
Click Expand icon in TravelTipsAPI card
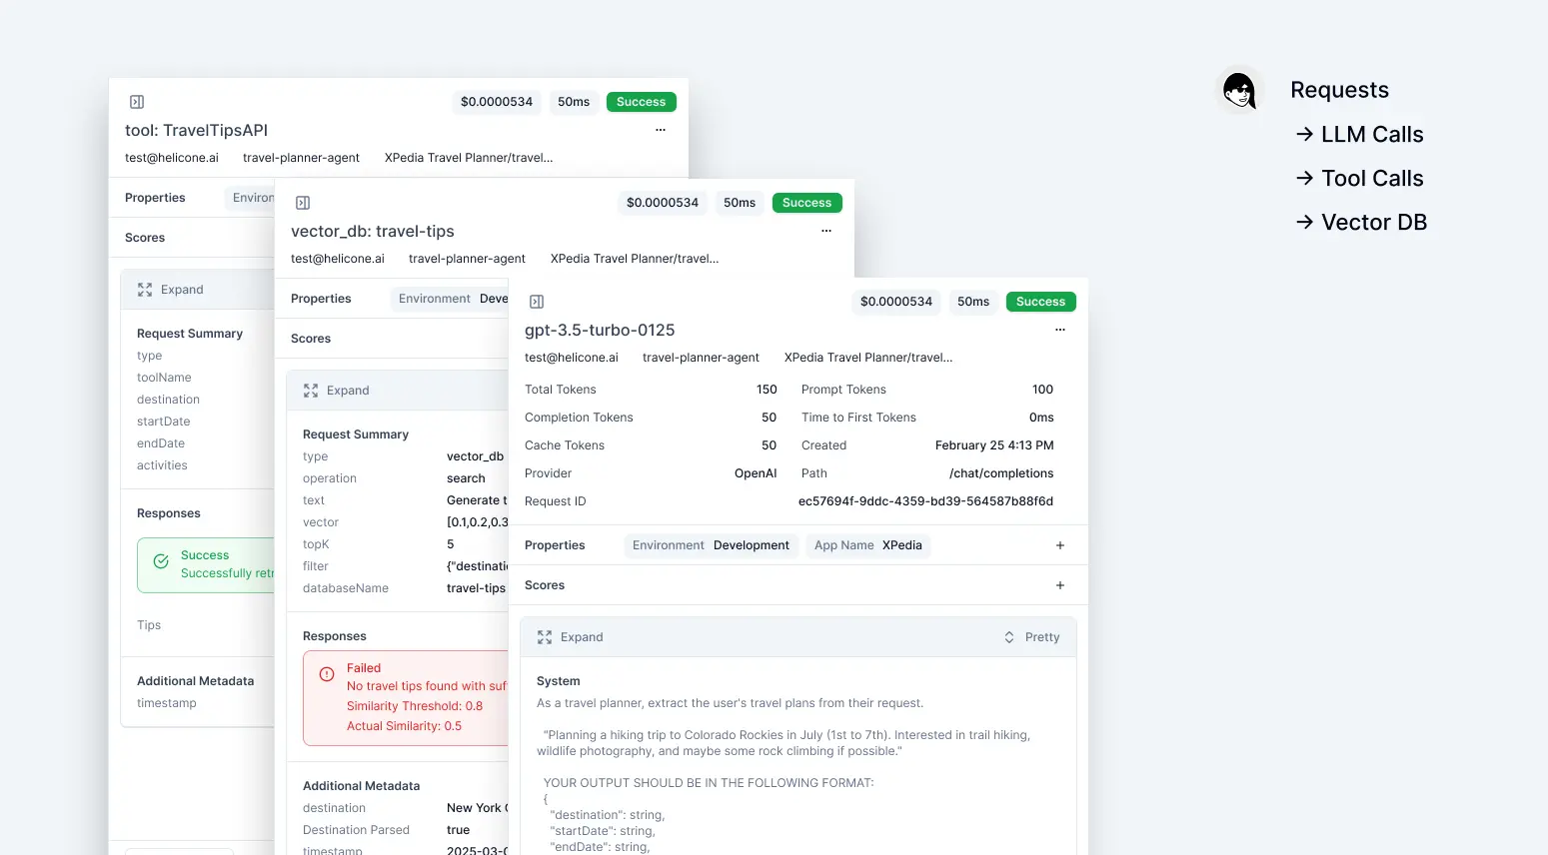[145, 290]
